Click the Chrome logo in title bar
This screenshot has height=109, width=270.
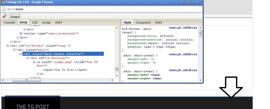pos(3,2)
